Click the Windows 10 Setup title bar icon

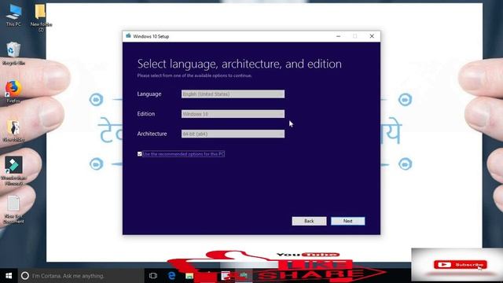(x=128, y=36)
